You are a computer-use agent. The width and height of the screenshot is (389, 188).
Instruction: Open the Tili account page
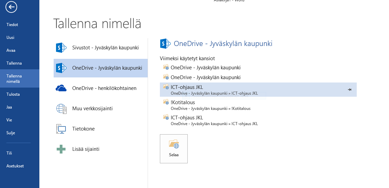point(9,153)
